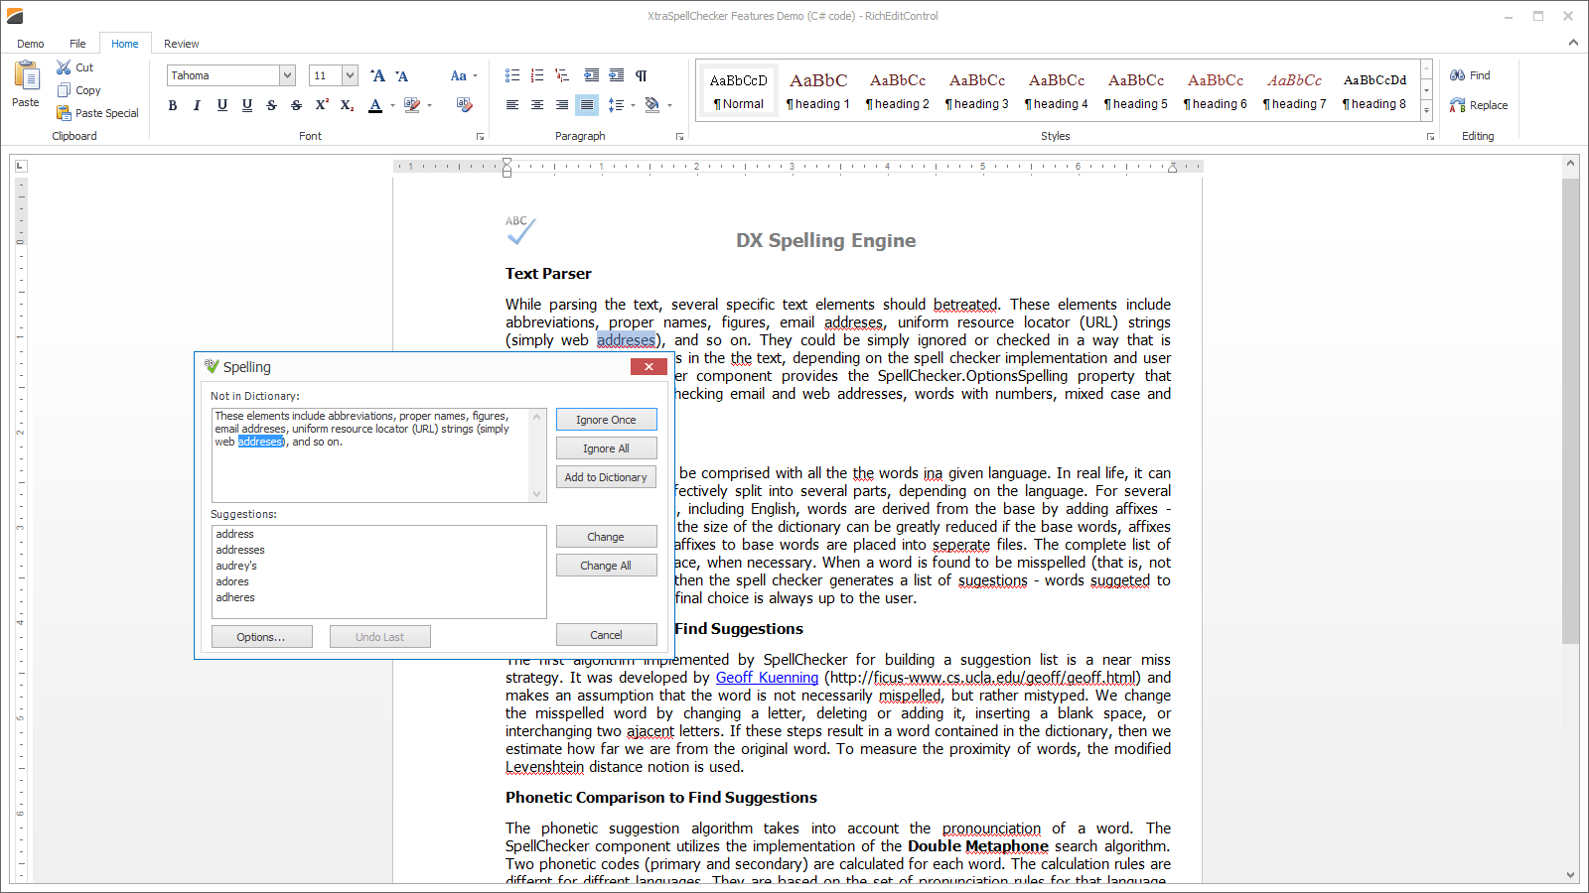Image resolution: width=1589 pixels, height=893 pixels.
Task: Switch to the Review tab
Action: pos(182,44)
